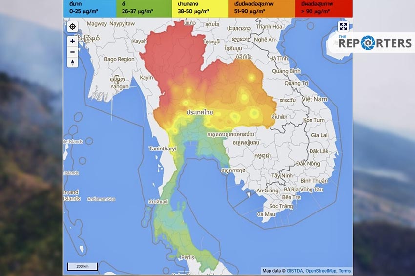Click the ประเทศไทย label on the map
Viewport: 415px width, 276px height.
click(200, 112)
